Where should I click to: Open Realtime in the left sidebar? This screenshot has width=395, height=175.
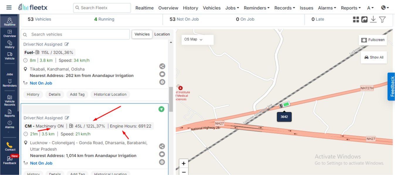click(x=10, y=22)
